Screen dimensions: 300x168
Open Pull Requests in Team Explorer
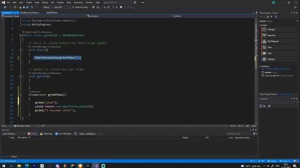pyautogui.click(x=279, y=42)
